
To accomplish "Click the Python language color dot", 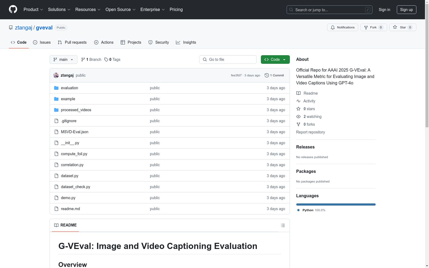I will pyautogui.click(x=298, y=210).
